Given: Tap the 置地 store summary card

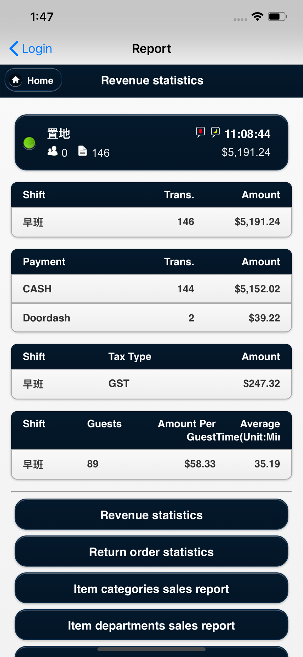Looking at the screenshot, I should pyautogui.click(x=151, y=143).
